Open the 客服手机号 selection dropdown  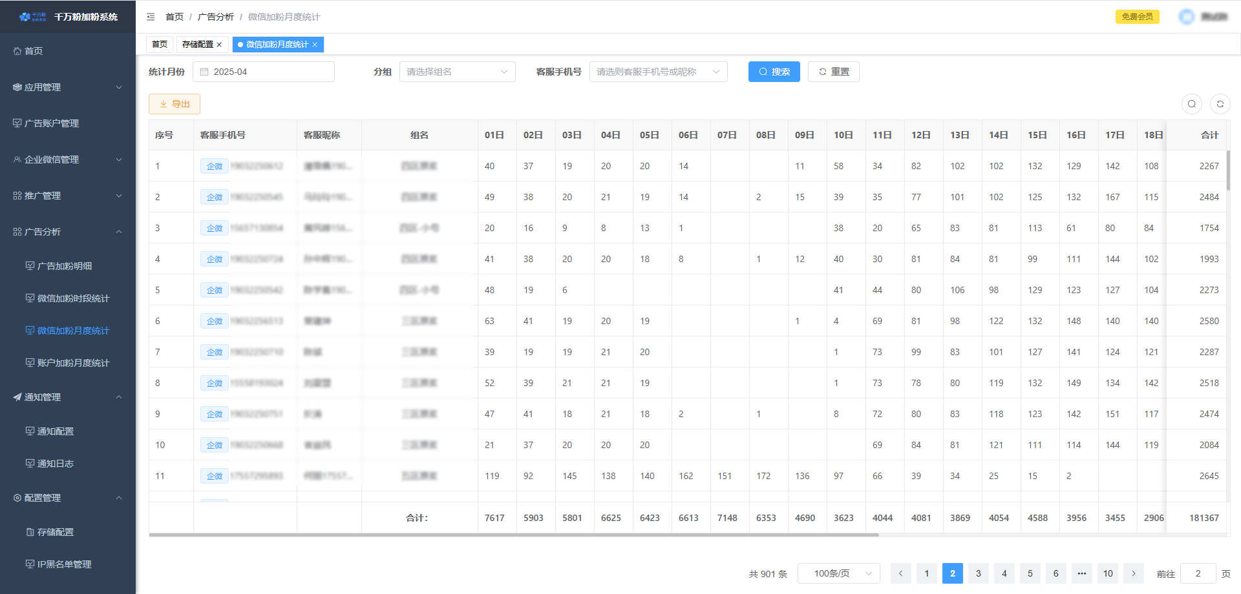click(658, 72)
